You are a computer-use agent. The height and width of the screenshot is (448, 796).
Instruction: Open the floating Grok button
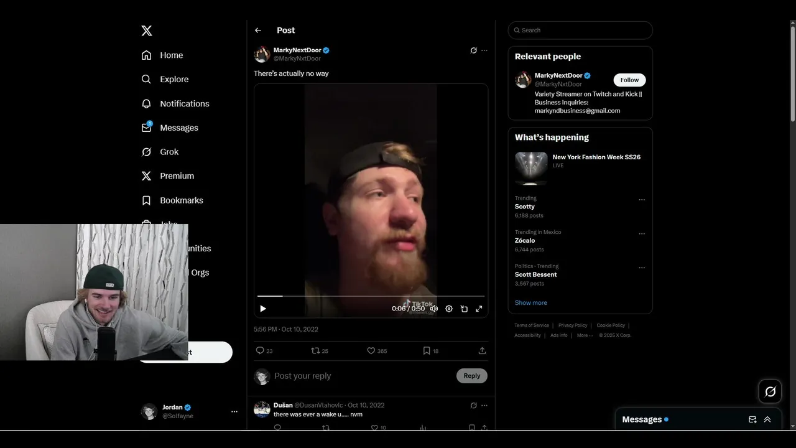pos(770,391)
